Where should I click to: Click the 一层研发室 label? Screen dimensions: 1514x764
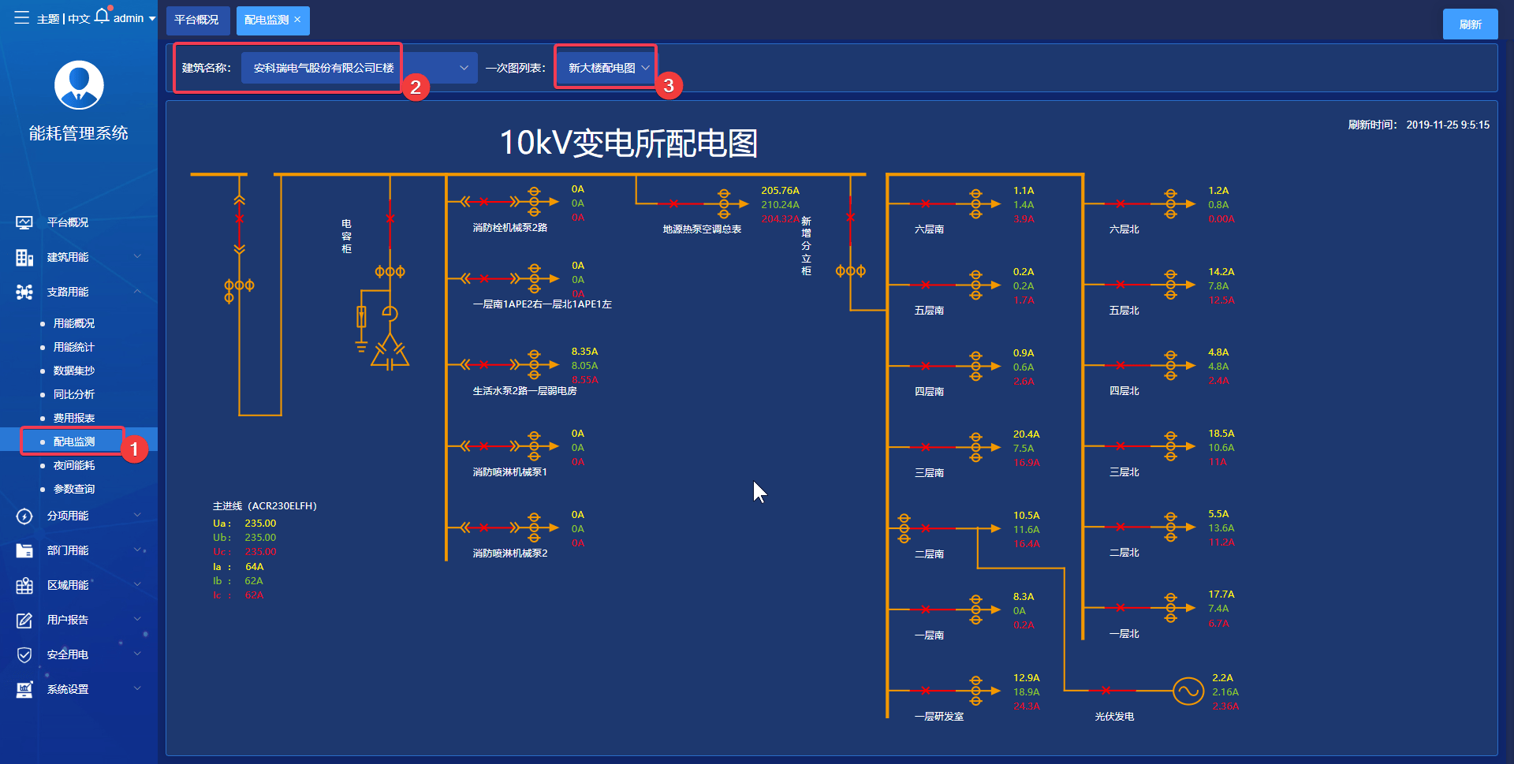tap(939, 717)
